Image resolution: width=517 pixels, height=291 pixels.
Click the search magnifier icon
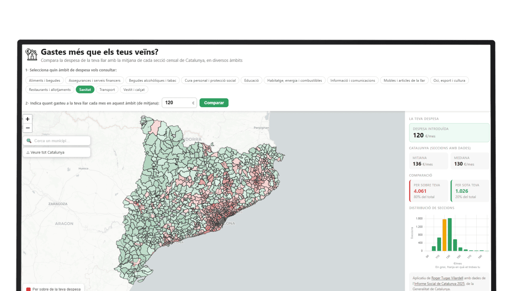(x=29, y=141)
